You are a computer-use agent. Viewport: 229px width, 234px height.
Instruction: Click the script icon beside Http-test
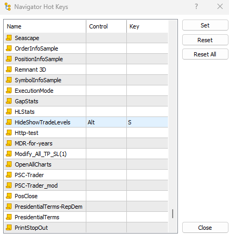pos(9,133)
